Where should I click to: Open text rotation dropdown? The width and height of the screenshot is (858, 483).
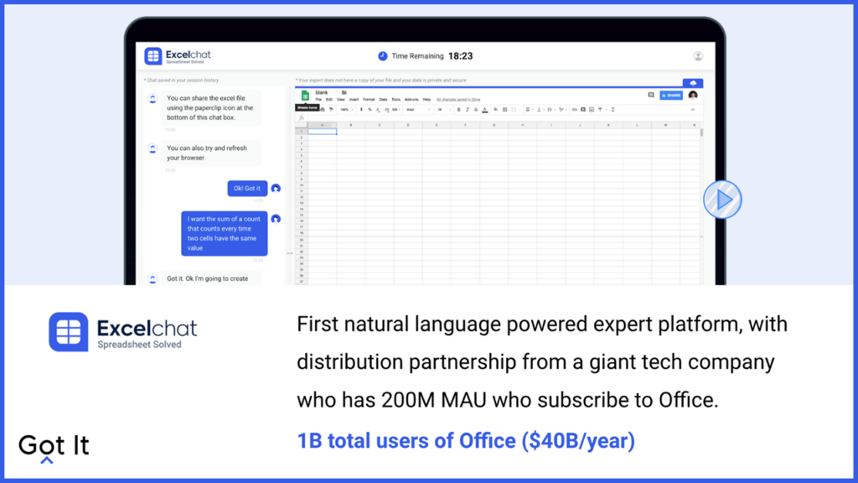click(562, 110)
